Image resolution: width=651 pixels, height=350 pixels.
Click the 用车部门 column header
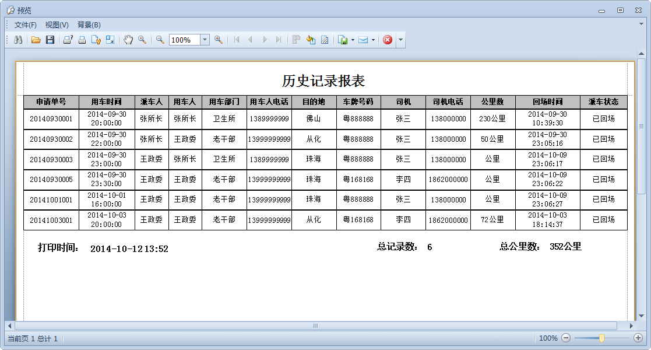tap(224, 102)
